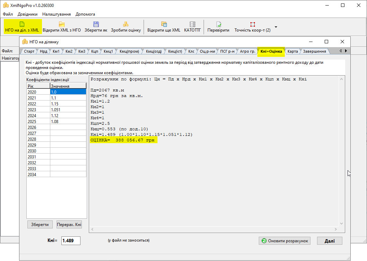The image size is (367, 261).
Task: Run Зробити оцінку toolbar icon
Action: click(126, 24)
